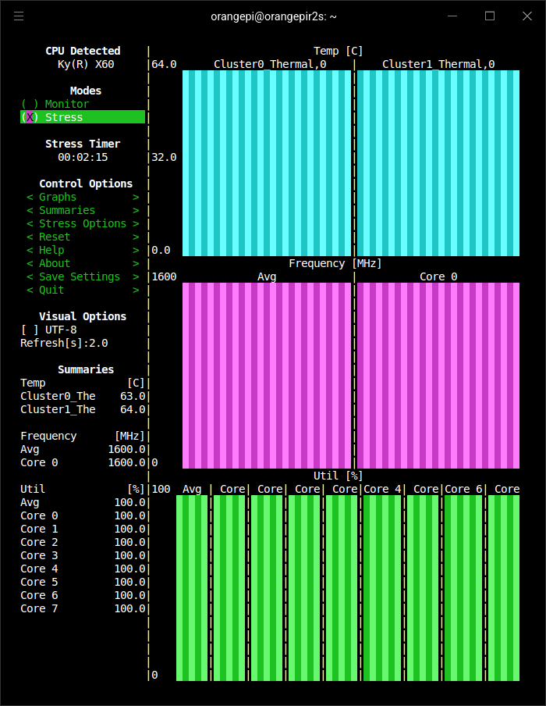Click the Util Core 5 100.0 row
The width and height of the screenshot is (546, 706).
click(x=83, y=582)
